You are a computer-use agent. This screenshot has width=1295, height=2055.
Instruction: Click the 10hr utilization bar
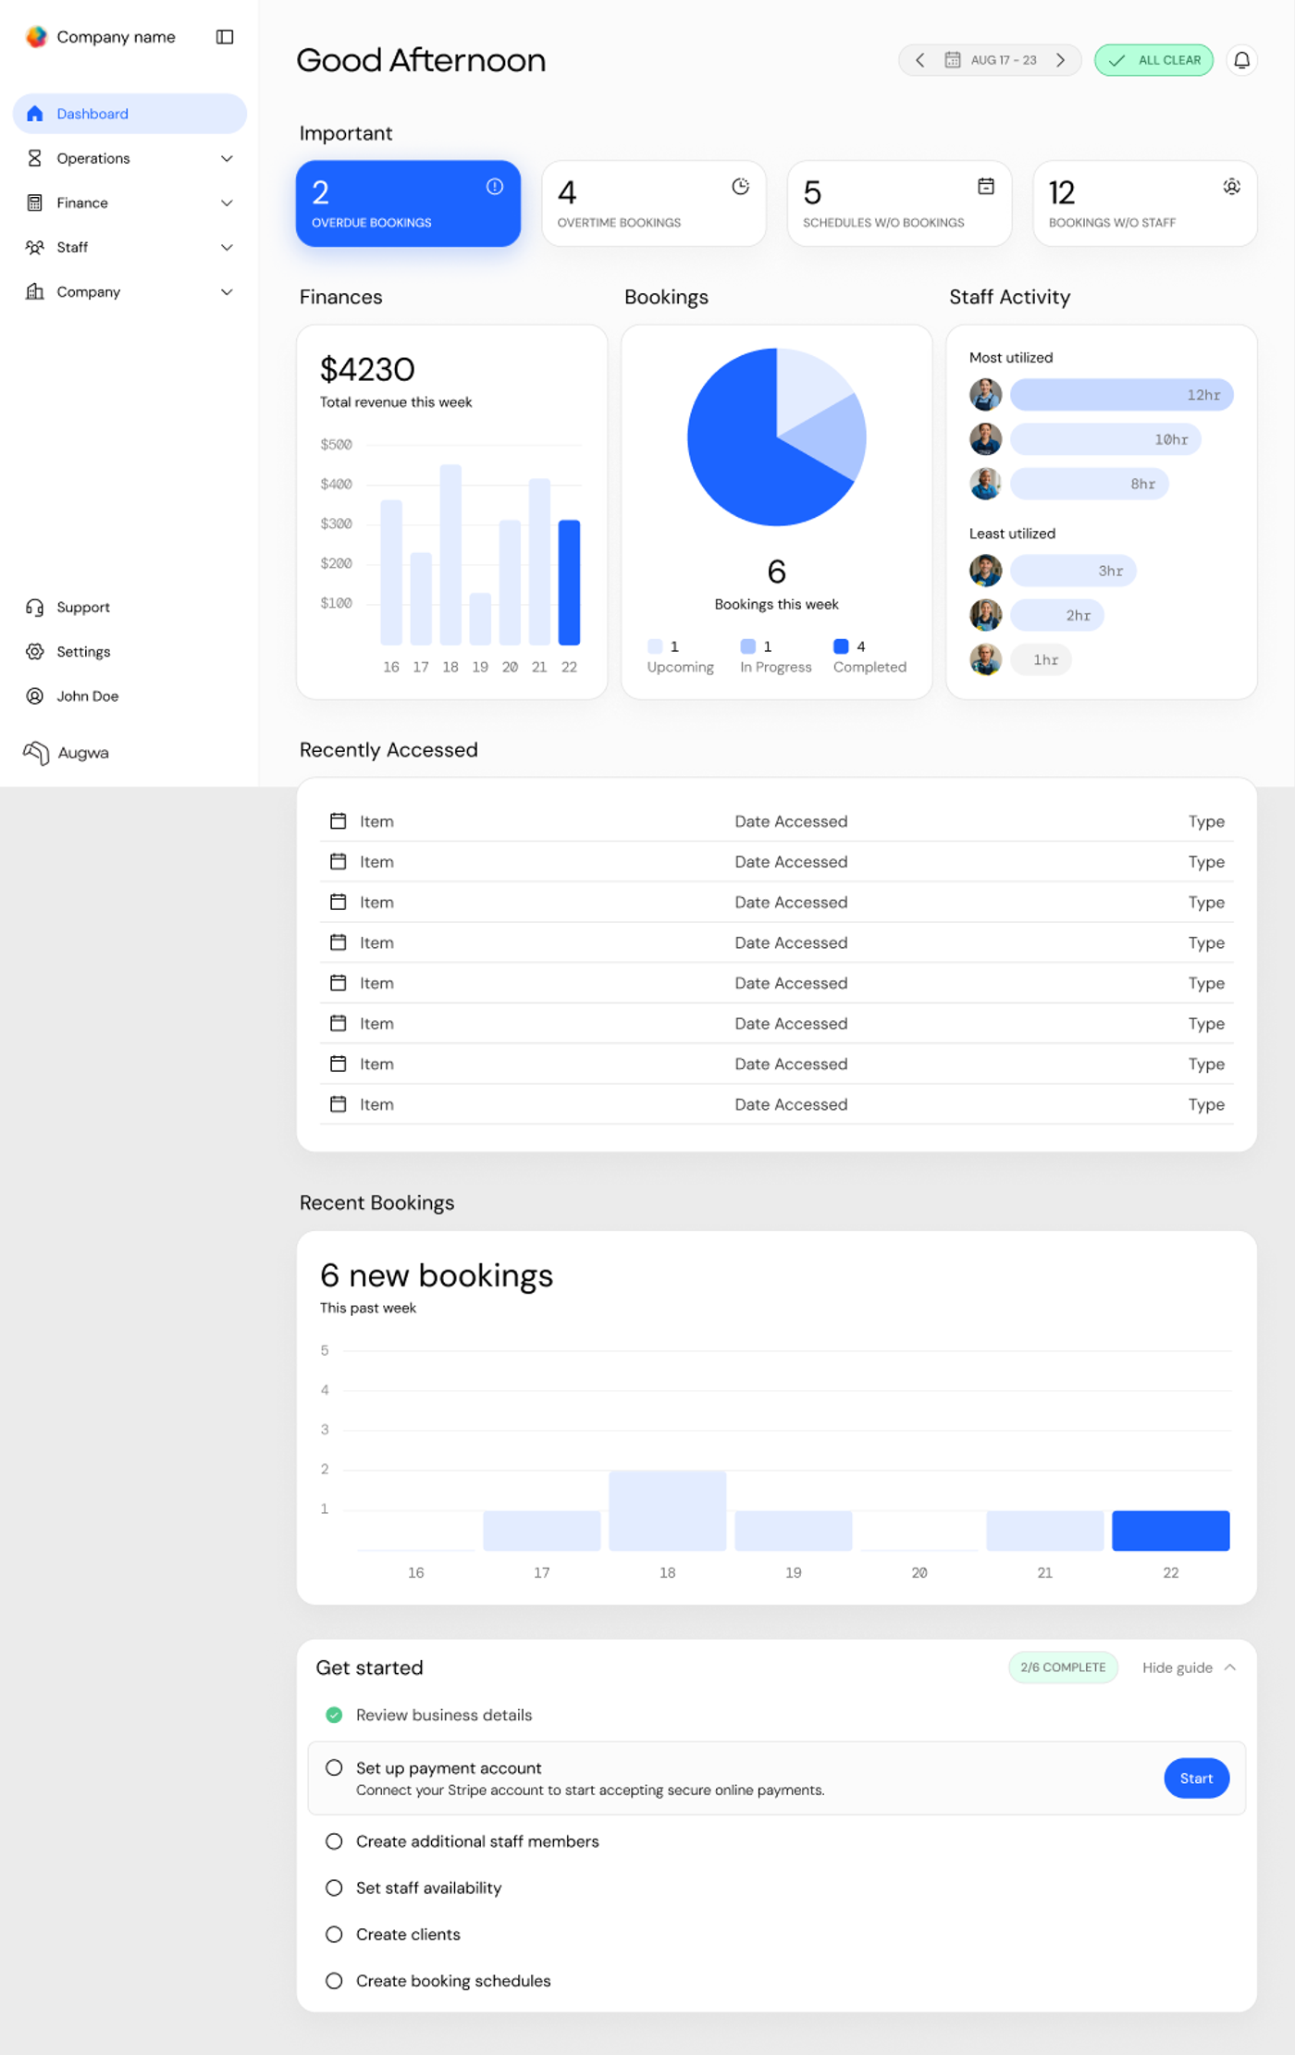1105,439
